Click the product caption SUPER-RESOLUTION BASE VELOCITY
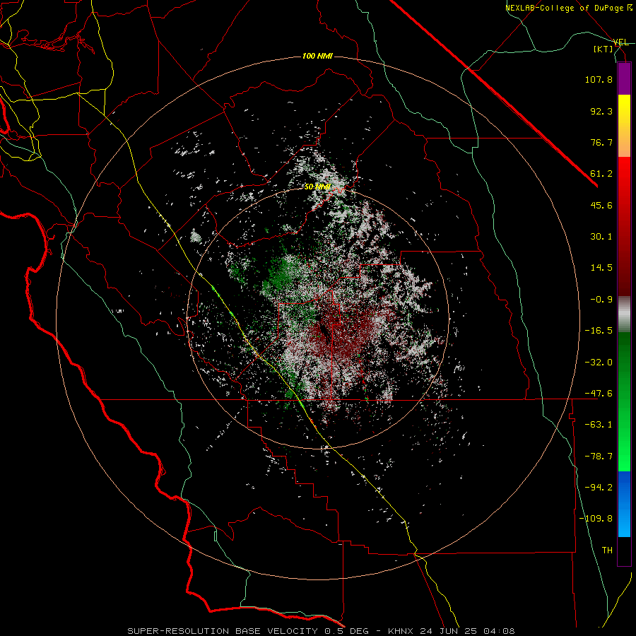Image resolution: width=636 pixels, height=636 pixels. point(223,631)
